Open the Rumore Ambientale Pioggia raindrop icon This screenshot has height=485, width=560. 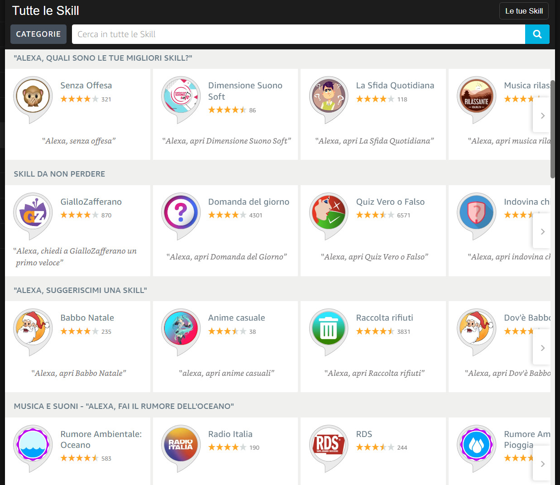477,447
